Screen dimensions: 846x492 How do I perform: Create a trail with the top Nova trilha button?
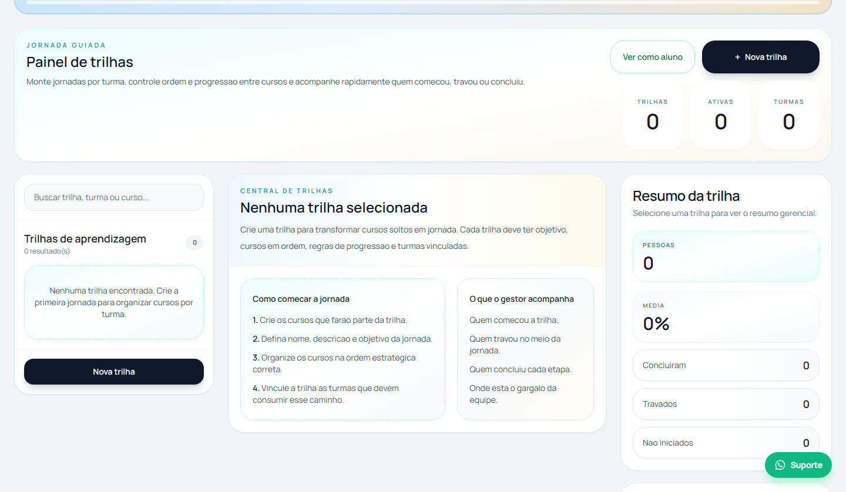coord(761,57)
